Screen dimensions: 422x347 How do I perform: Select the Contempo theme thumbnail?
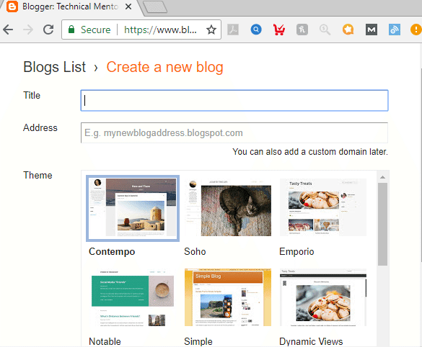[x=133, y=208]
